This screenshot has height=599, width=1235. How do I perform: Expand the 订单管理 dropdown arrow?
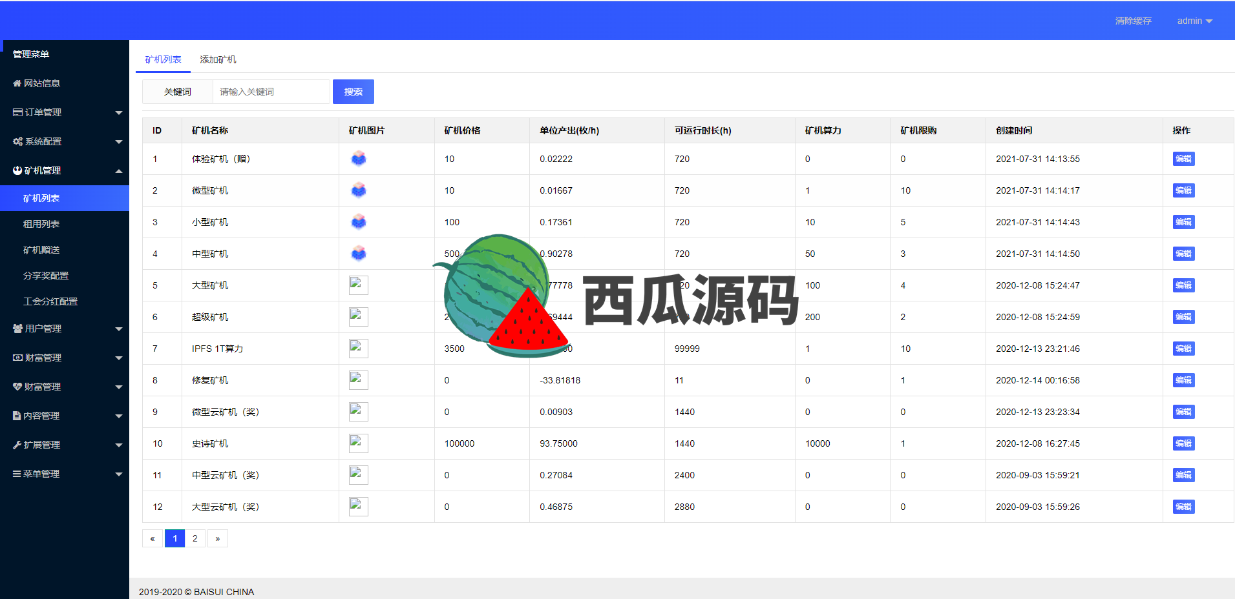[119, 113]
